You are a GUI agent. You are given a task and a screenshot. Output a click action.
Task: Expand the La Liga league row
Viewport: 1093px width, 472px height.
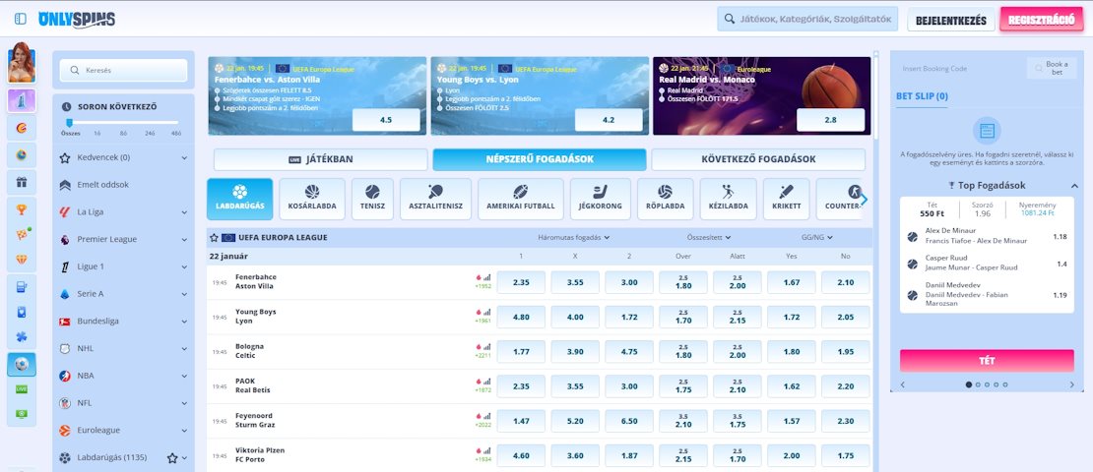point(123,211)
